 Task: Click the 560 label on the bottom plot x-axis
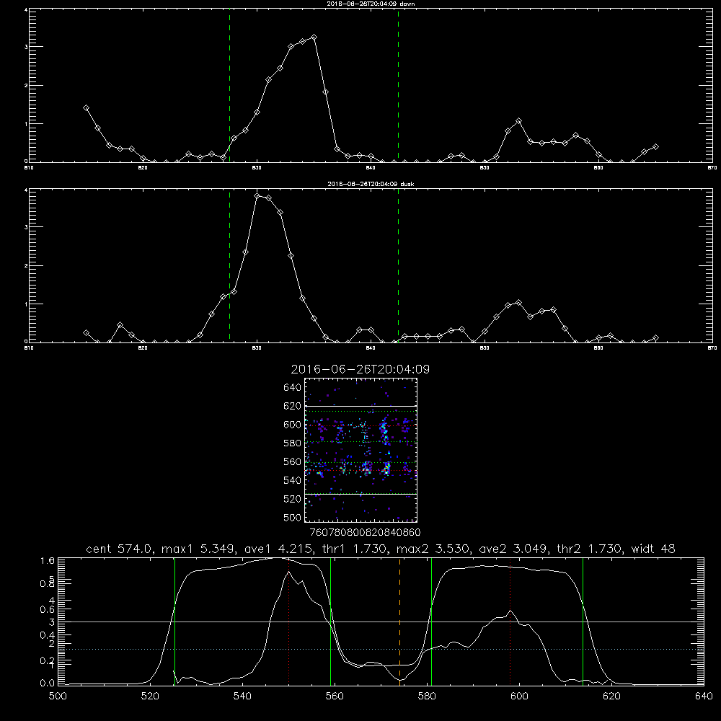335,696
